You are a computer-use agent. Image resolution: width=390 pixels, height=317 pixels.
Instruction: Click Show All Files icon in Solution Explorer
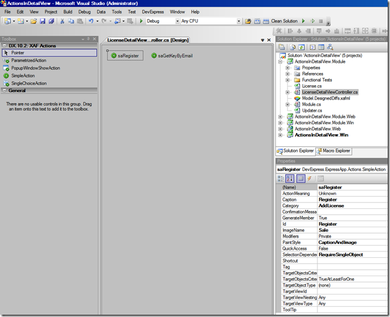coord(293,47)
